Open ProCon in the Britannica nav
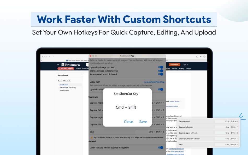 click(174, 69)
